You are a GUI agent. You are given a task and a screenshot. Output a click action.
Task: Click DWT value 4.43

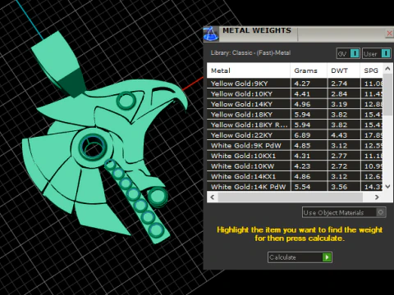tap(339, 135)
